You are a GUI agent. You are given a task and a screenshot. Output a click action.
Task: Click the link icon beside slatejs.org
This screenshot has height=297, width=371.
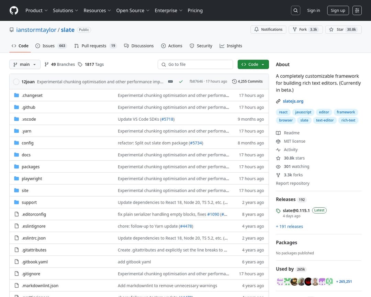[278, 101]
